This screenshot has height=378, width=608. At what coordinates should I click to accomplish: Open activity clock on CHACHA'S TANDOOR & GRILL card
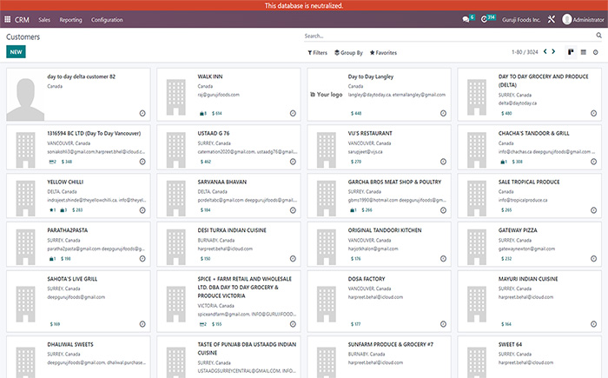(x=593, y=162)
